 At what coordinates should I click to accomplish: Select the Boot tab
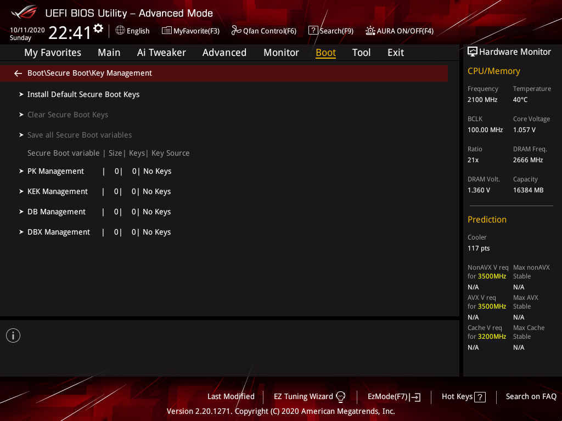(326, 53)
